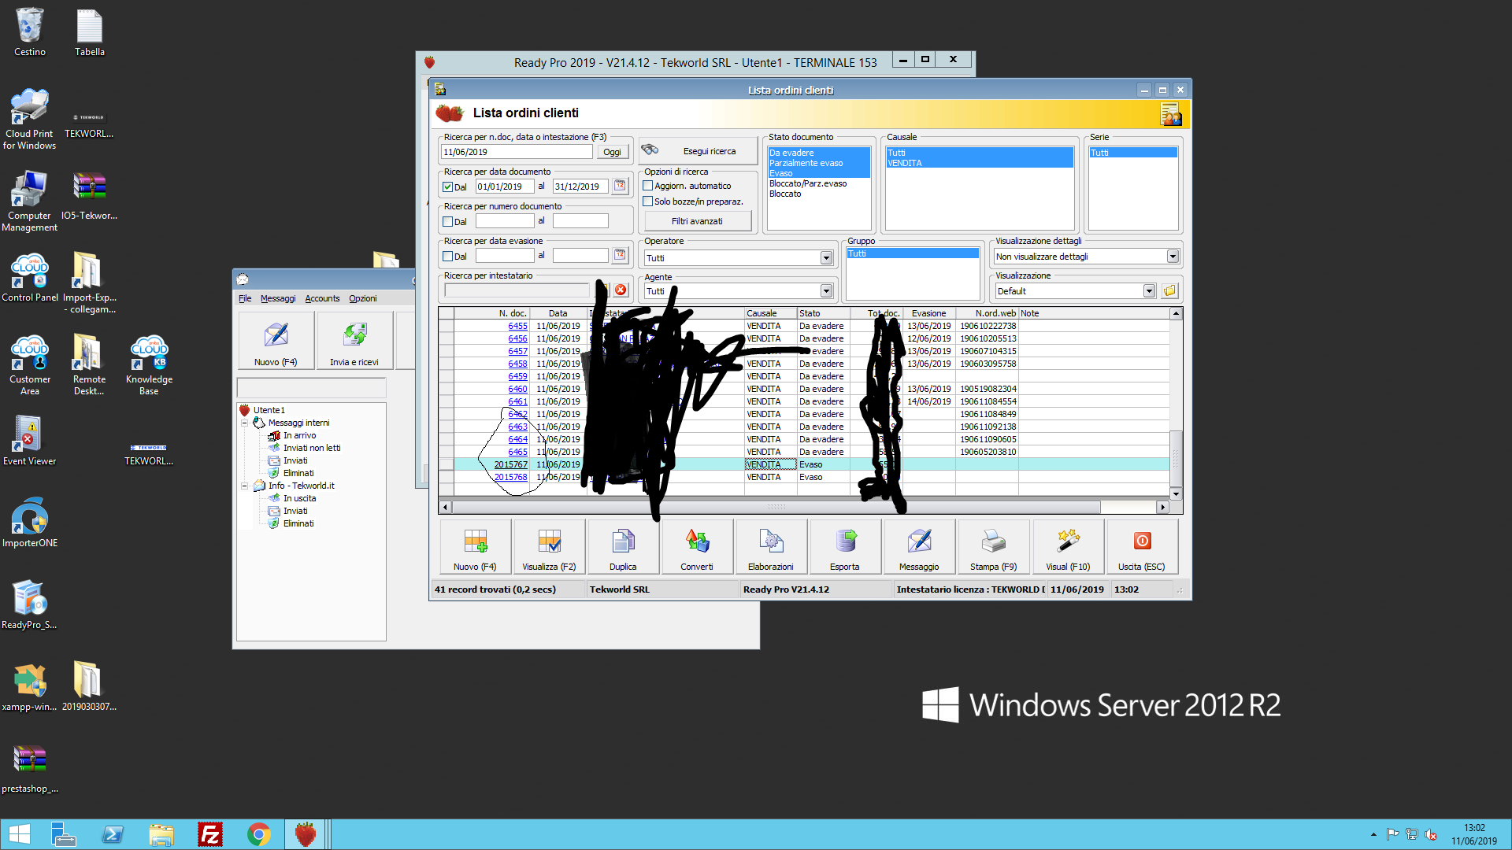
Task: Check Solo bozze/in preparaz. option
Action: (x=648, y=201)
